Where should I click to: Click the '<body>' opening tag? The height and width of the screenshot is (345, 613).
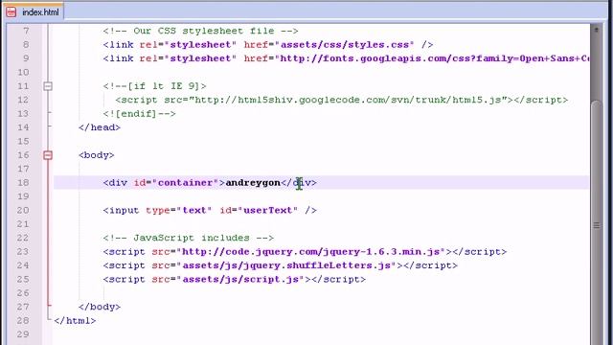click(96, 155)
